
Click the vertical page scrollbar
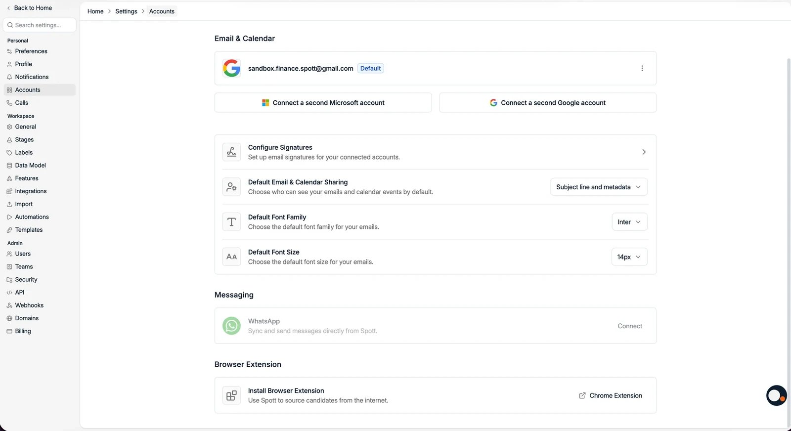pos(789,242)
